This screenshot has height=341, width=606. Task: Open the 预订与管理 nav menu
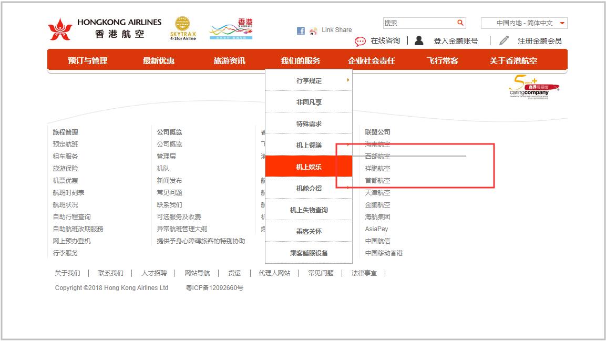pyautogui.click(x=88, y=60)
